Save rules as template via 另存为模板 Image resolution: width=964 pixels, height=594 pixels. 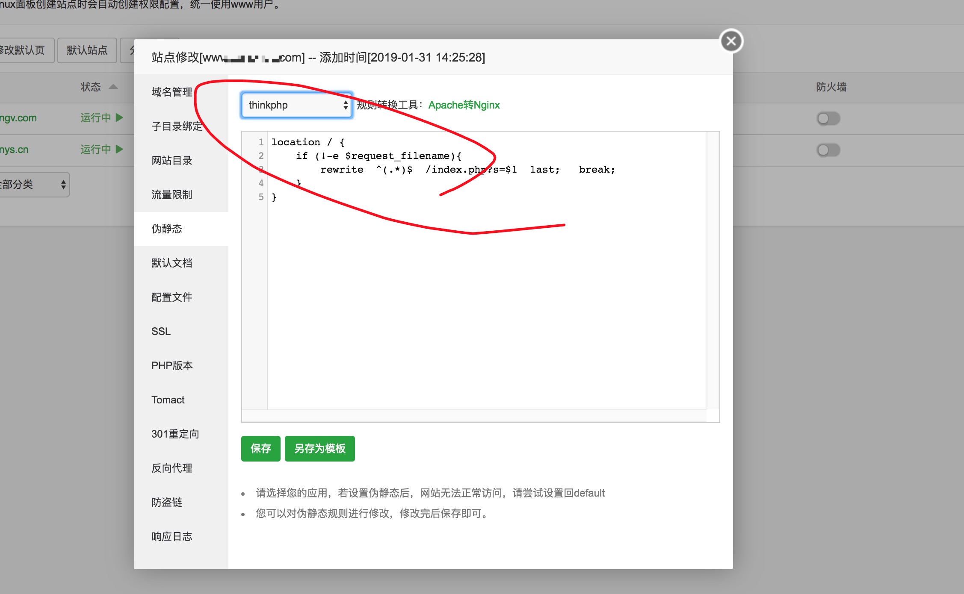coord(319,448)
